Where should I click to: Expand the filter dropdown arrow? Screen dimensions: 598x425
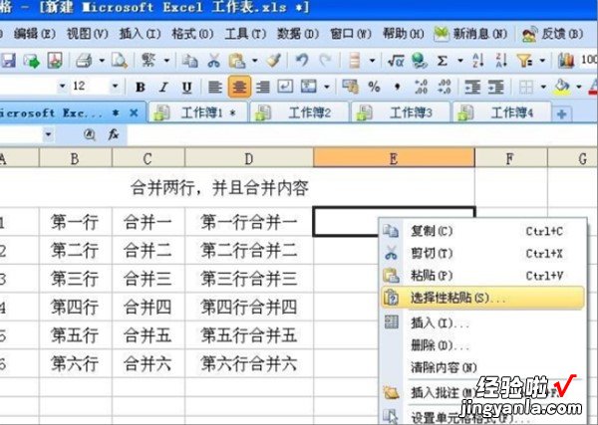[542, 60]
